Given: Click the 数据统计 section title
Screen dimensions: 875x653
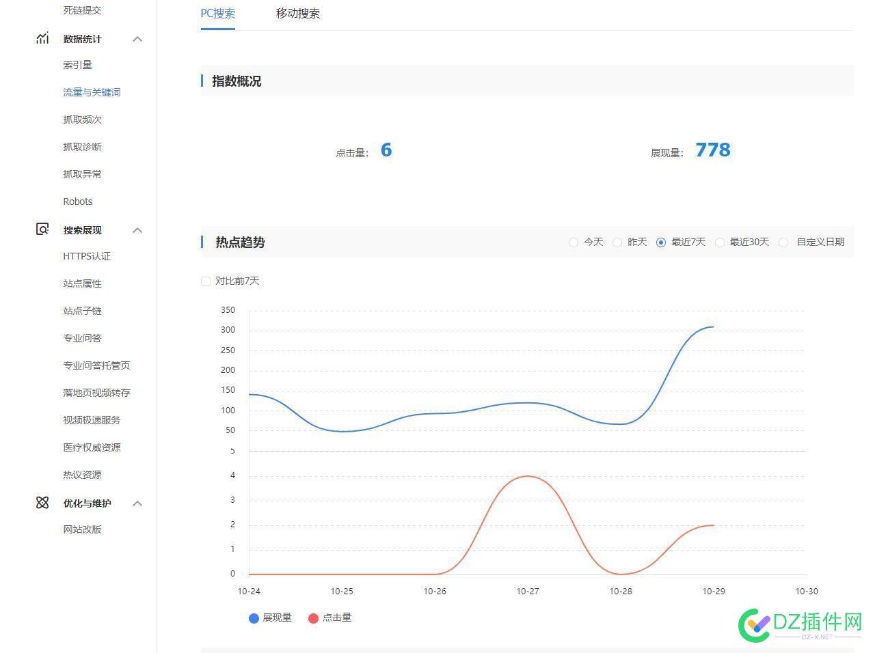Looking at the screenshot, I should click(82, 39).
